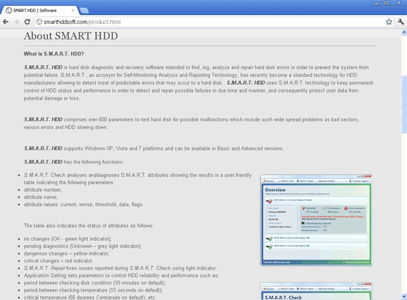407x300 pixels.
Task: Close the SMART HDD | Software tab
Action: click(73, 10)
